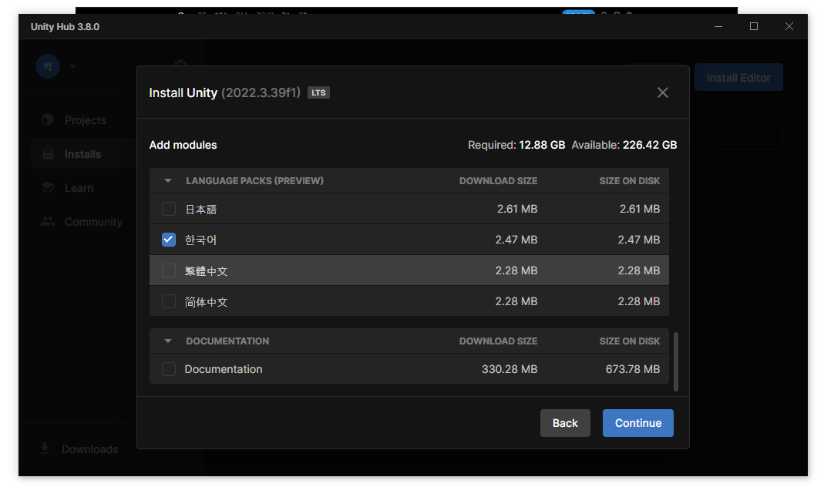
Task: Go Back to previous install step
Action: (565, 423)
